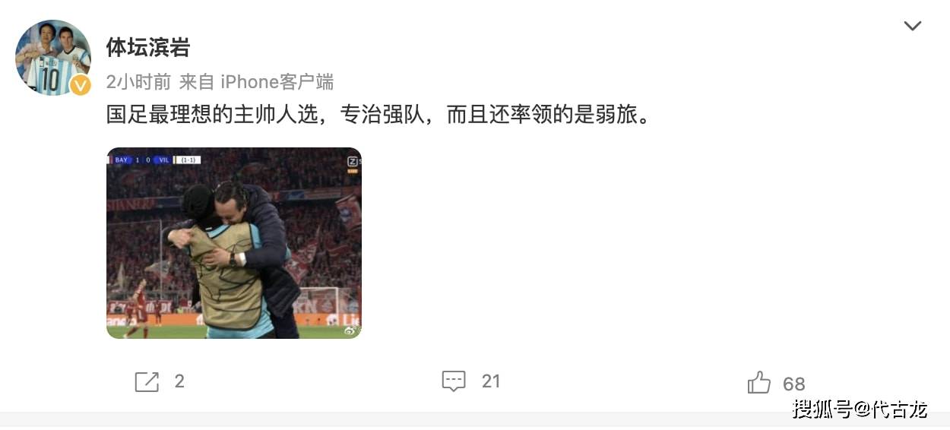The width and height of the screenshot is (950, 430).
Task: Click 来自 iPhone客户端 source link
Action: click(256, 82)
